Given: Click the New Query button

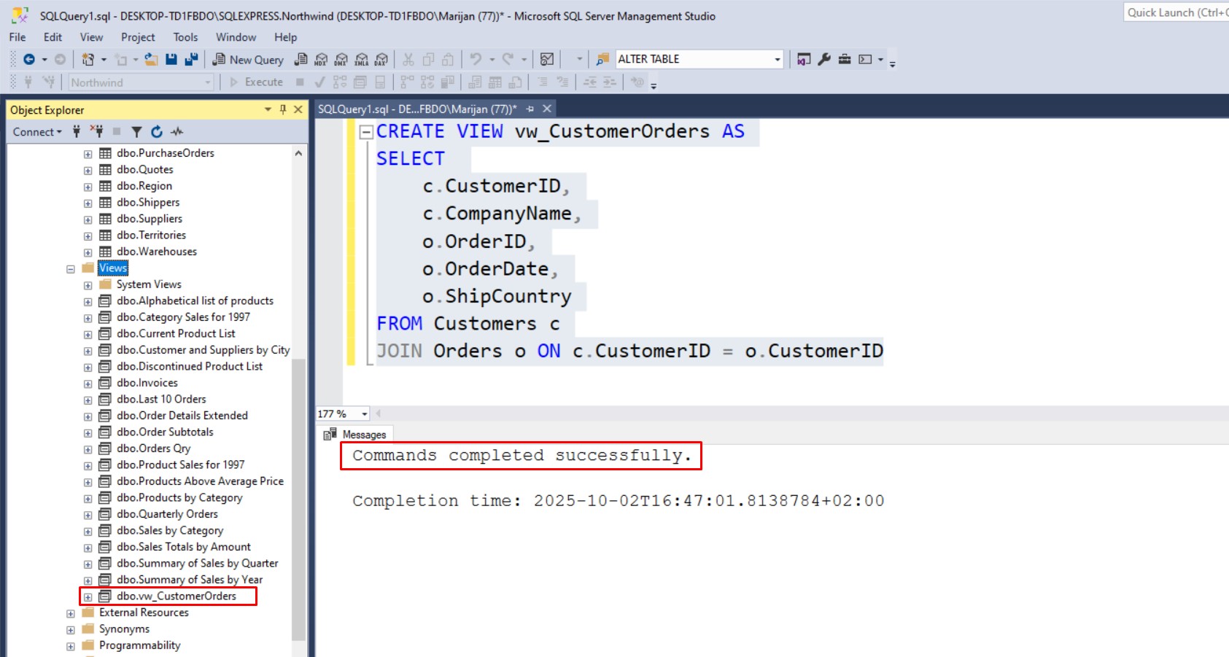Looking at the screenshot, I should [248, 60].
